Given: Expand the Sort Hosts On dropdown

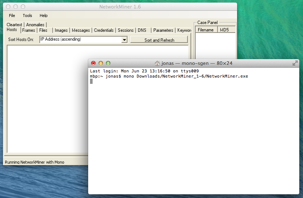Looking at the screenshot, I should (x=124, y=40).
